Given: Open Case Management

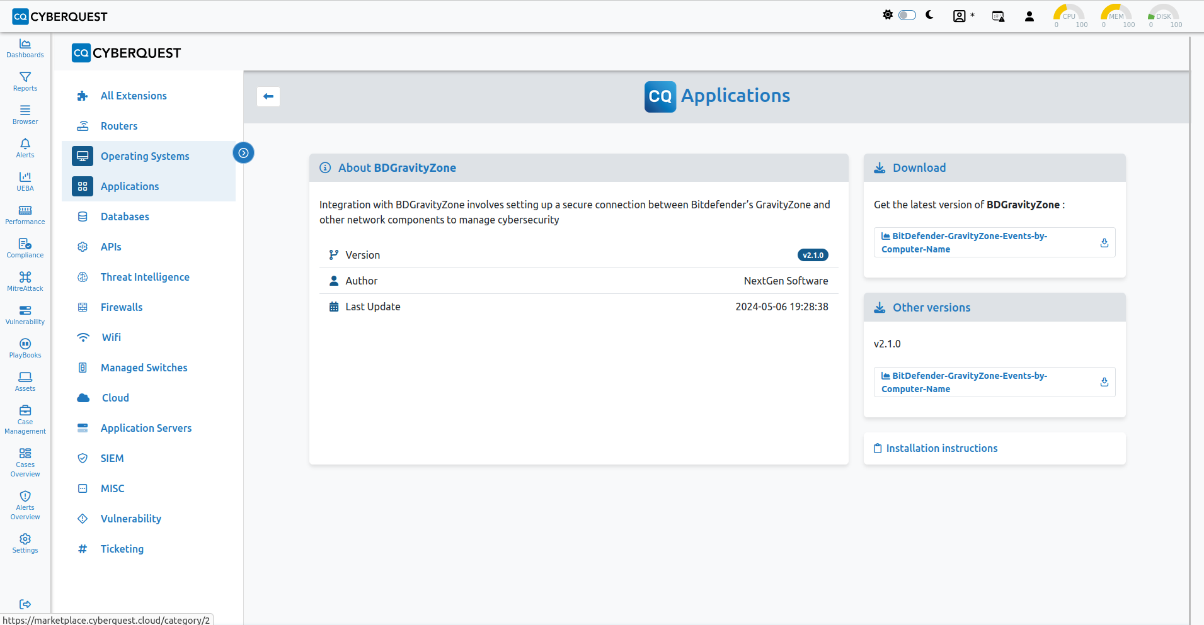Looking at the screenshot, I should (25, 419).
